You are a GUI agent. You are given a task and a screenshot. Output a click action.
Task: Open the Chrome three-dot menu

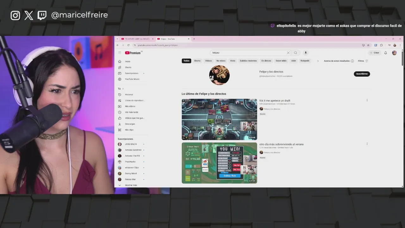coord(400,45)
